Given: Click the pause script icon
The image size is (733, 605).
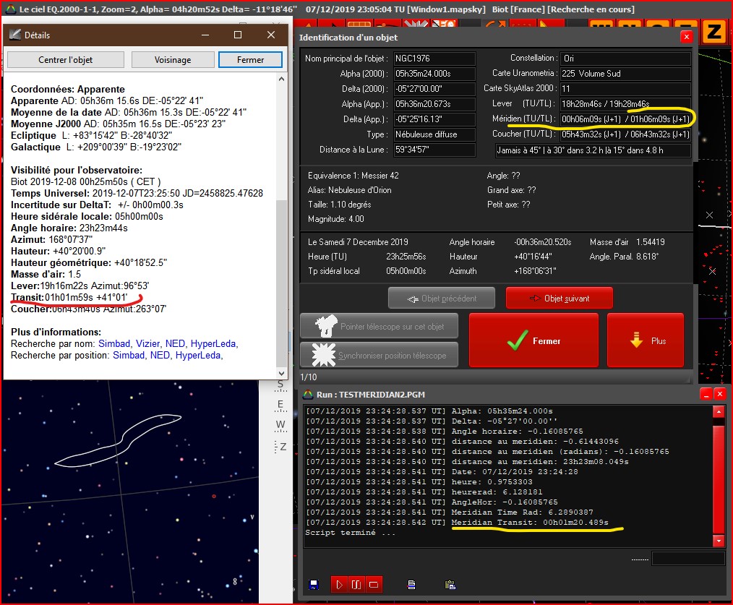Looking at the screenshot, I should pos(356,584).
